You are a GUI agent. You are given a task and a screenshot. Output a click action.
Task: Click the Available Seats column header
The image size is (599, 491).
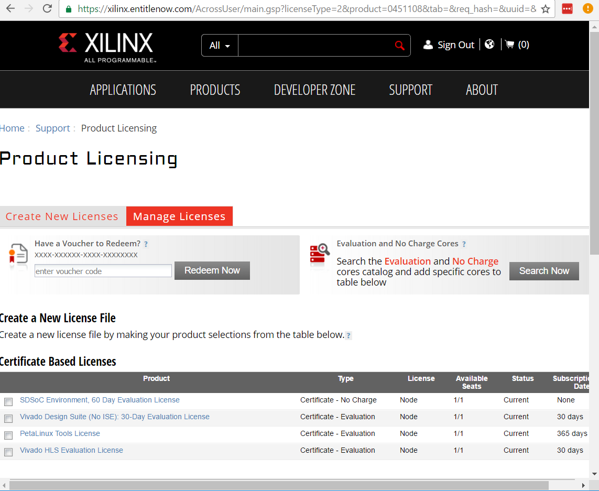(472, 383)
